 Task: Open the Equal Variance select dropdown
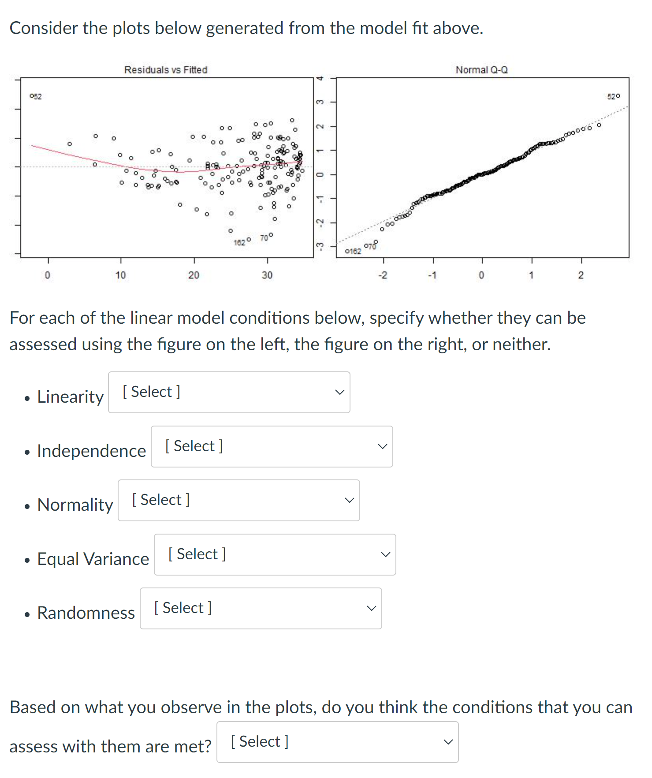pyautogui.click(x=275, y=554)
